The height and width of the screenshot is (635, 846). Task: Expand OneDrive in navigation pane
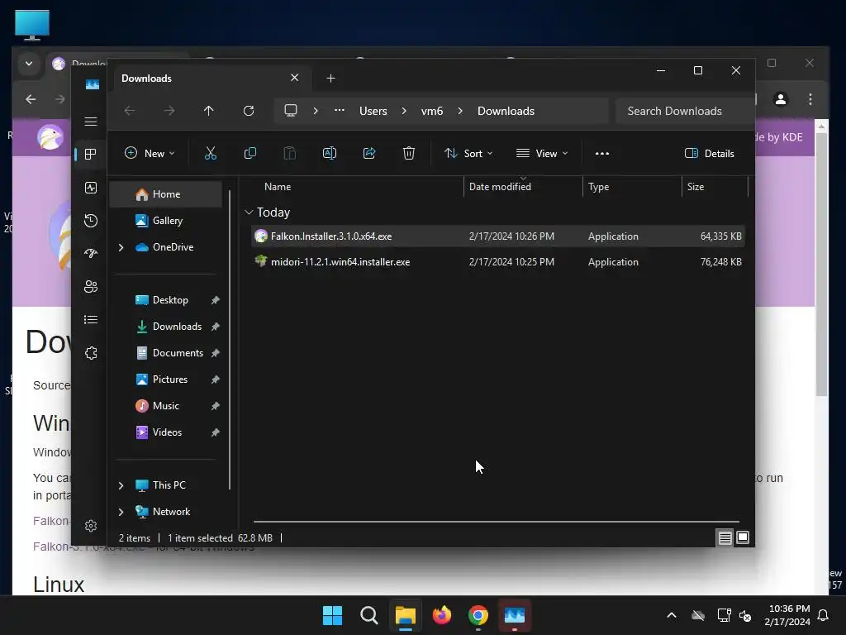pyautogui.click(x=121, y=247)
